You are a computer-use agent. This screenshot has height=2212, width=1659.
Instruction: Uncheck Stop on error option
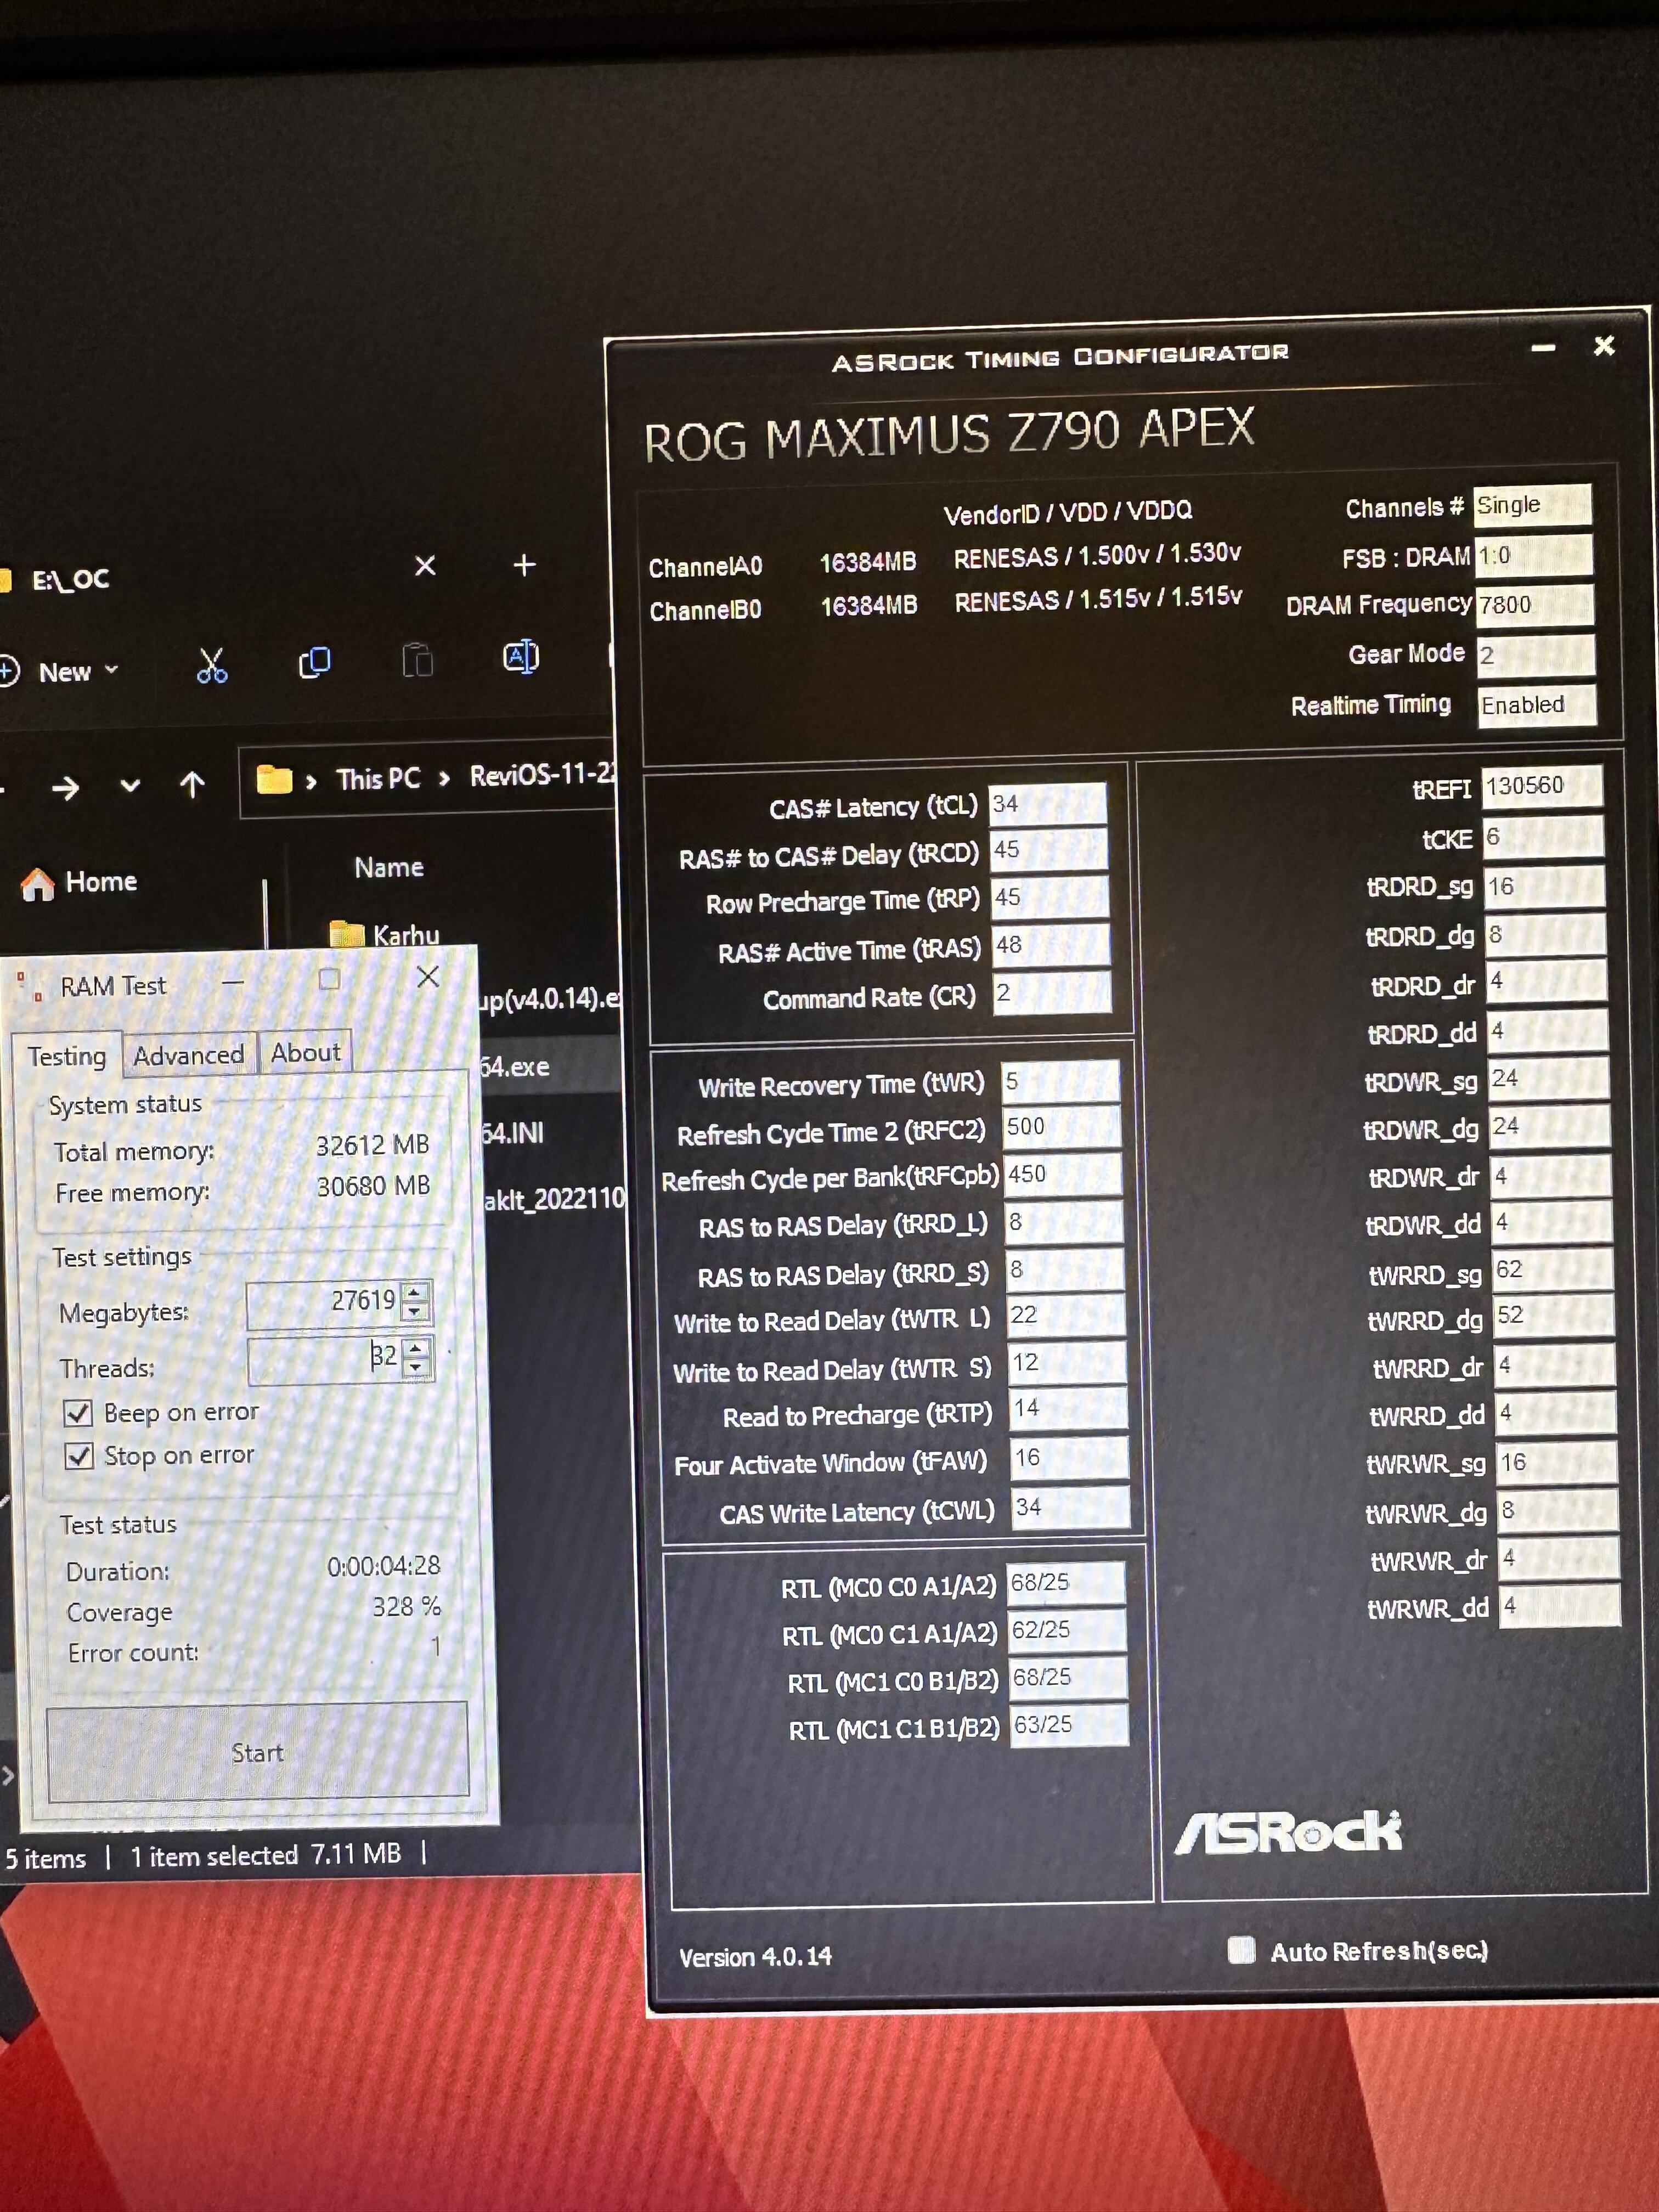pos(79,1456)
